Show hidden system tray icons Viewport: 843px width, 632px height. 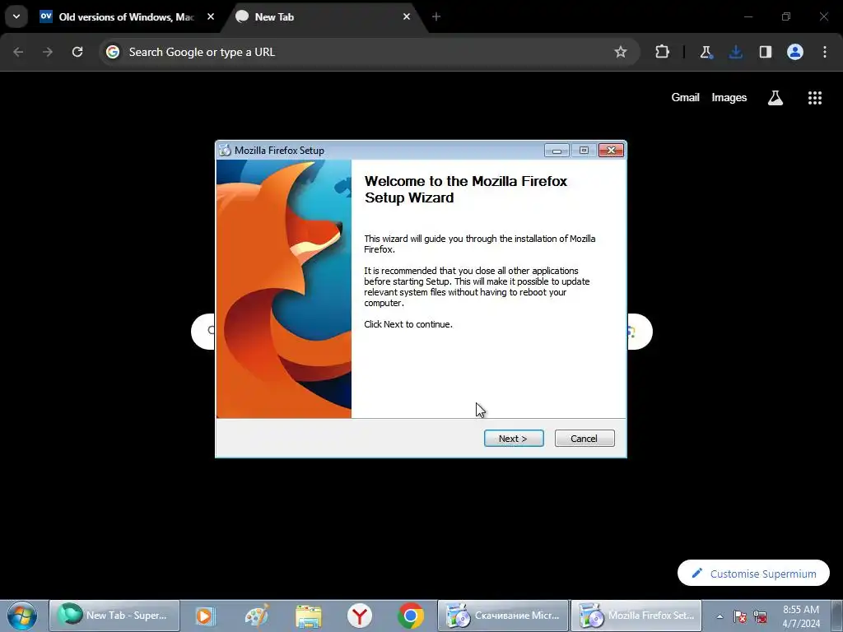coord(720,616)
